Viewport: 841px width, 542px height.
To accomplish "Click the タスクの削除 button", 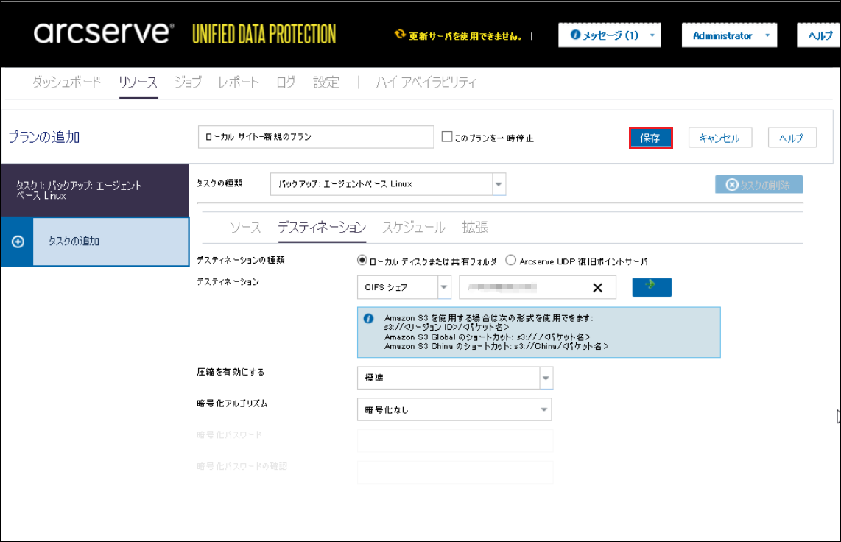I will click(x=759, y=185).
